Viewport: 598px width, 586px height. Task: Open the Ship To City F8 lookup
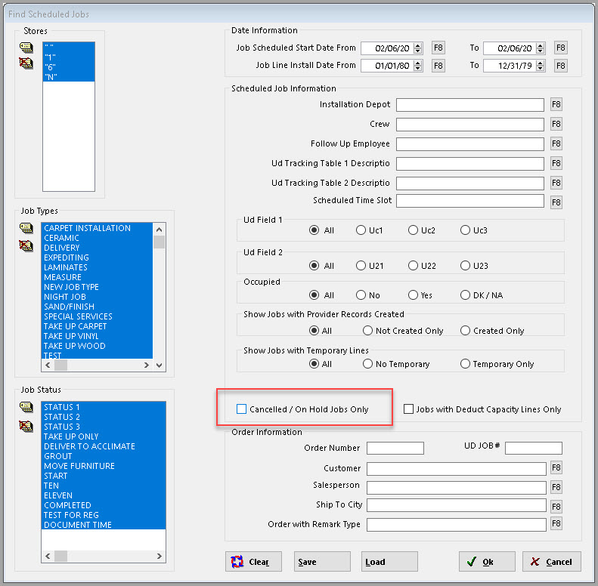click(x=556, y=507)
